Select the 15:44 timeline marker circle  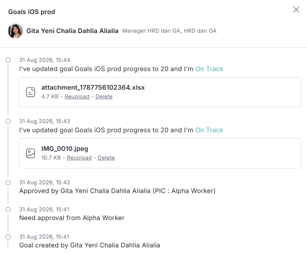click(8, 60)
